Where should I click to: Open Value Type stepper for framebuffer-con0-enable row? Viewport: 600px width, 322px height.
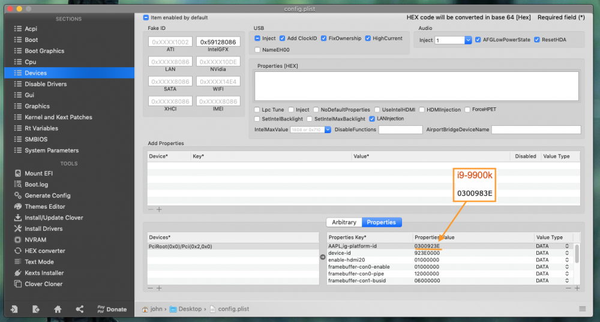567,267
